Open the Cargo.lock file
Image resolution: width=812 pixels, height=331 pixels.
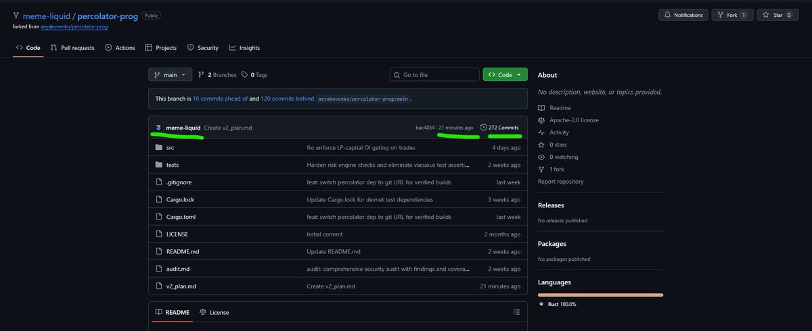click(x=181, y=199)
